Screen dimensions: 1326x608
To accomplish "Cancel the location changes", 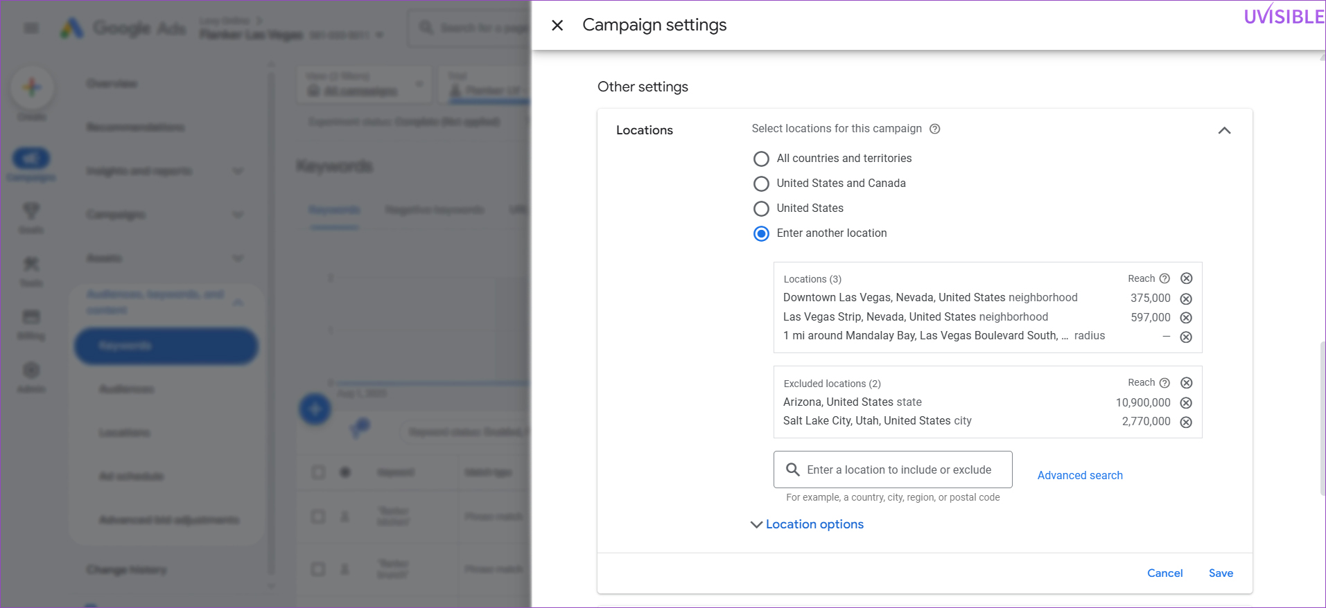I will tap(1164, 573).
